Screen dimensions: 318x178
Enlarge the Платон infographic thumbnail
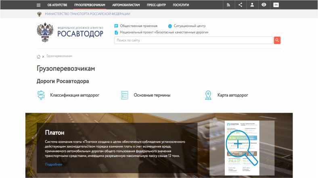[242, 148]
